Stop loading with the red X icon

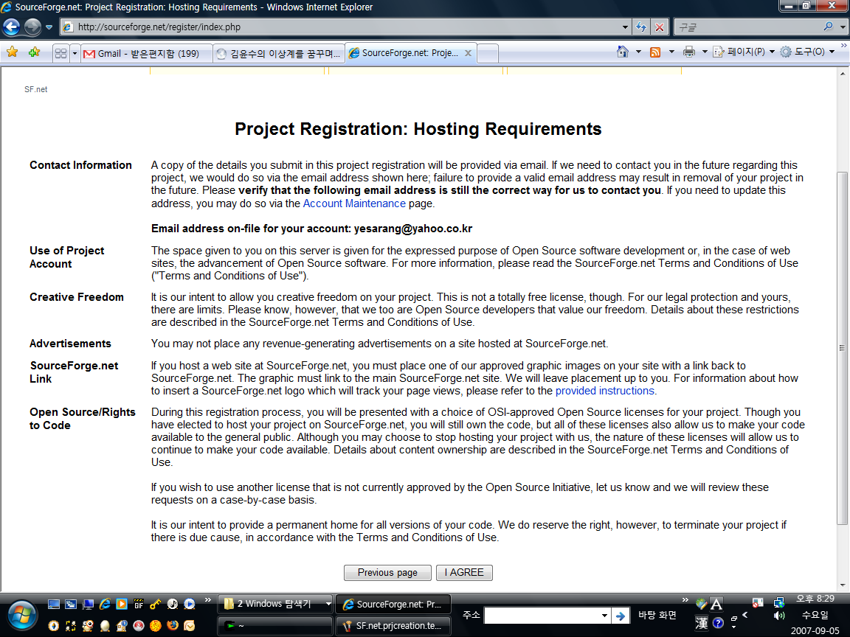[x=659, y=27]
